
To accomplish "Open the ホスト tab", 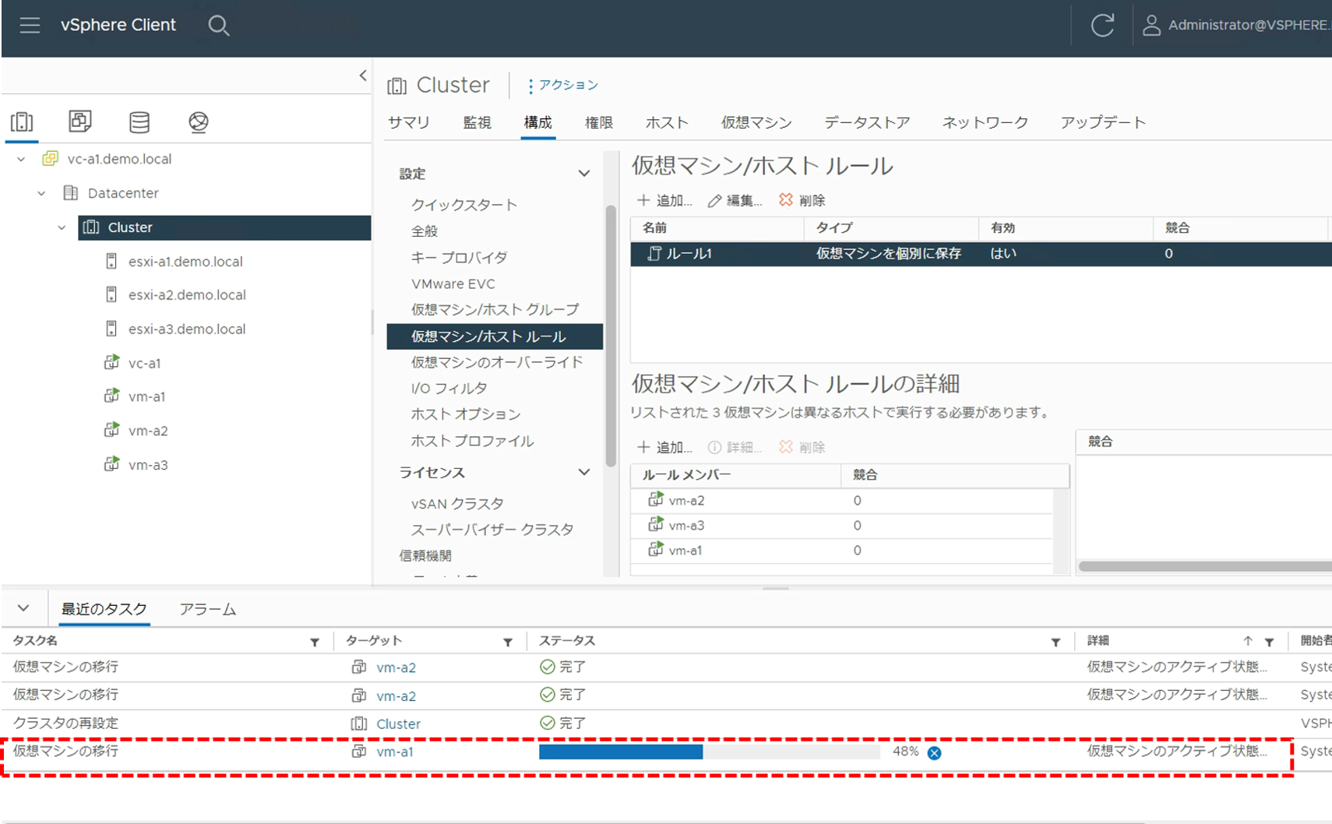I will tap(667, 122).
